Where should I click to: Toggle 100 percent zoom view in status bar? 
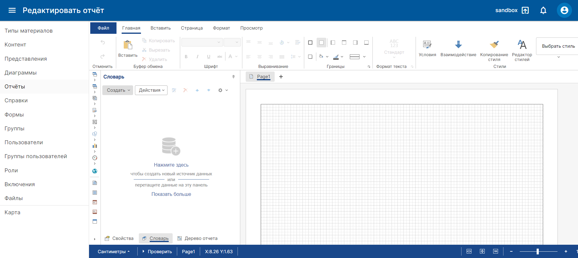(496, 251)
